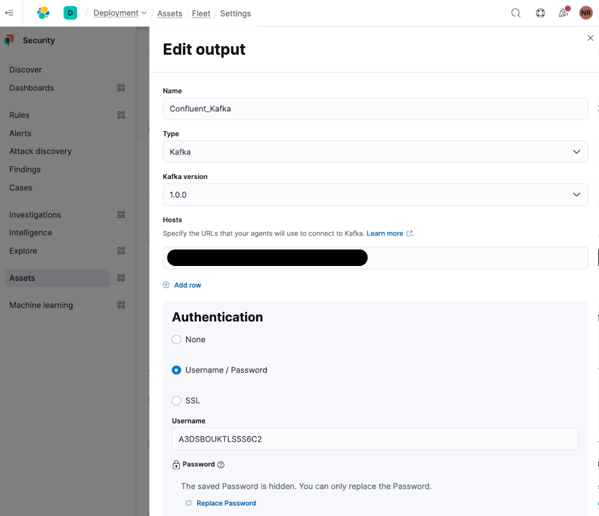
Task: Open Machine learning in sidebar
Action: (x=41, y=305)
